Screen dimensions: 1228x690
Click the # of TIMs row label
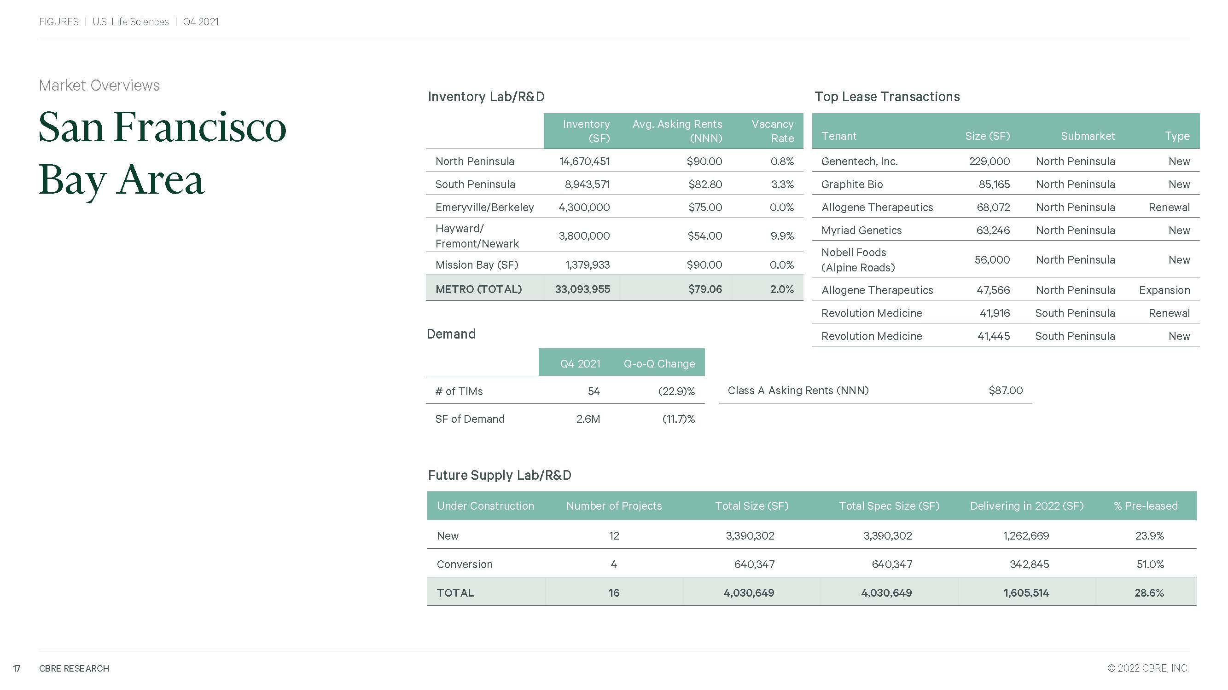pyautogui.click(x=459, y=391)
